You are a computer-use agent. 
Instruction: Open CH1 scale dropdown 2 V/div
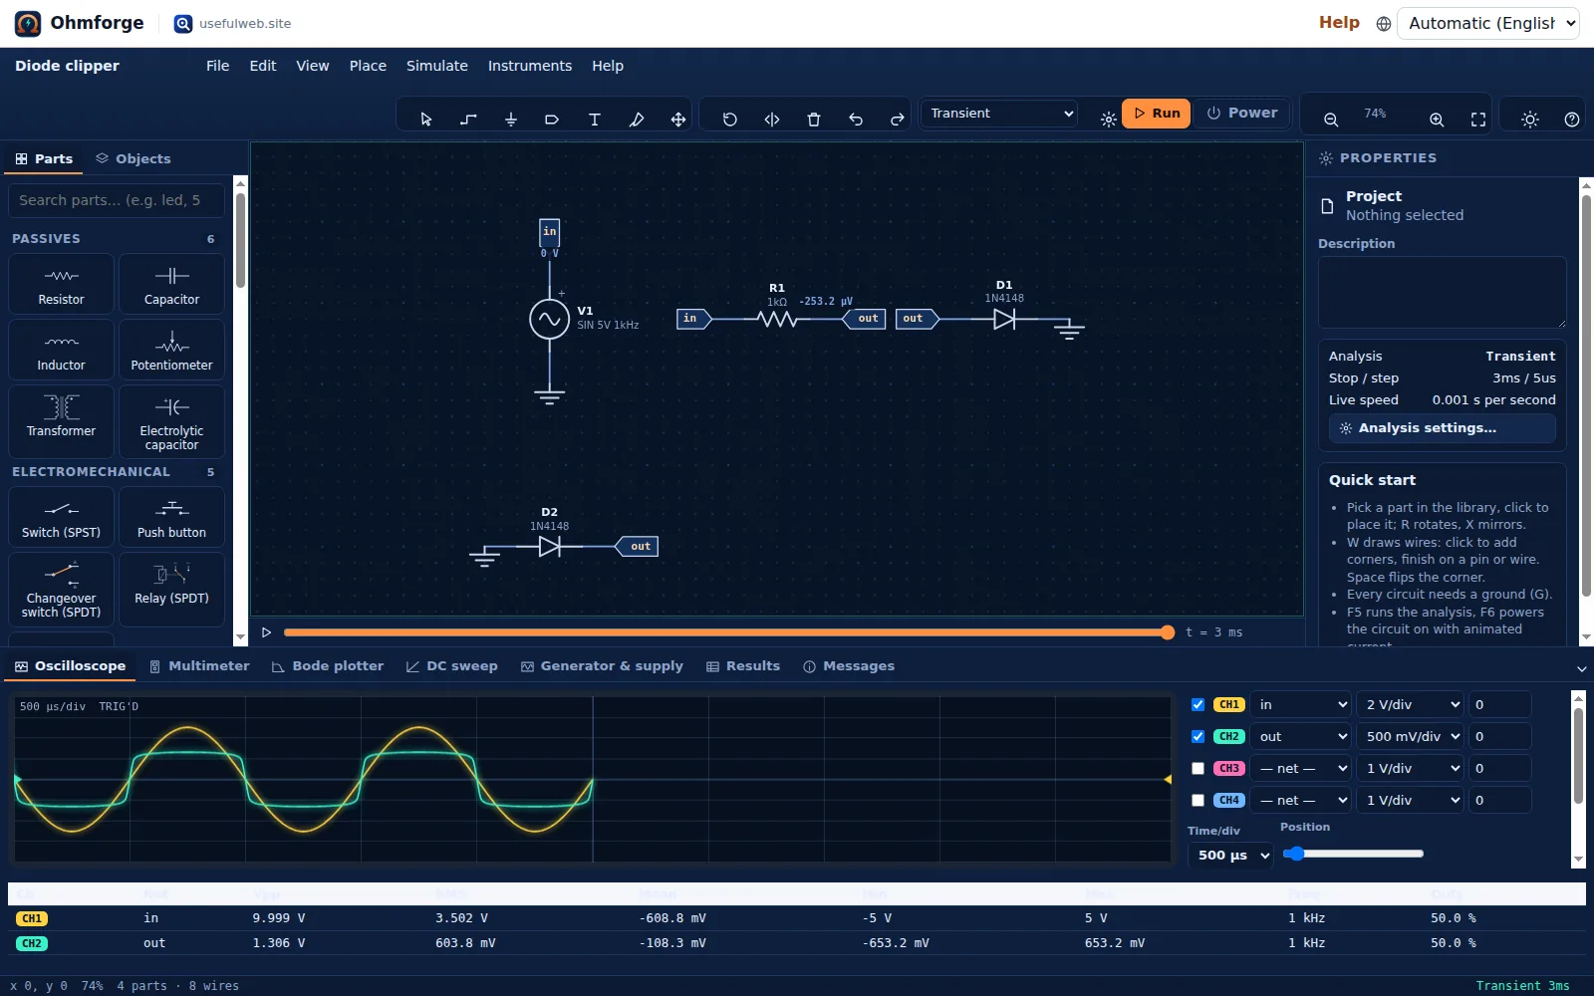1410,704
